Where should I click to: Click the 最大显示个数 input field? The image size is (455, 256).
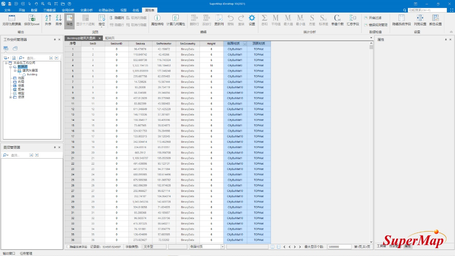click(x=339, y=247)
